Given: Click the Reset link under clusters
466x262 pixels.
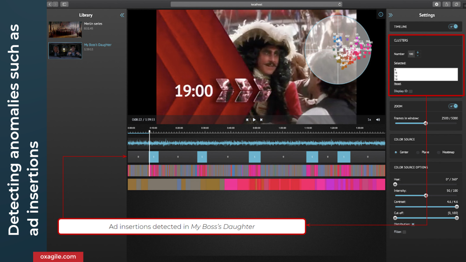Looking at the screenshot, I should [x=398, y=84].
